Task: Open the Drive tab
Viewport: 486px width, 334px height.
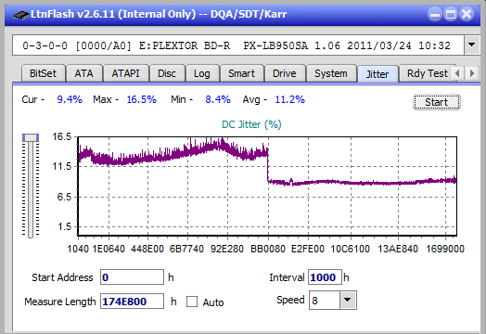Action: point(284,73)
